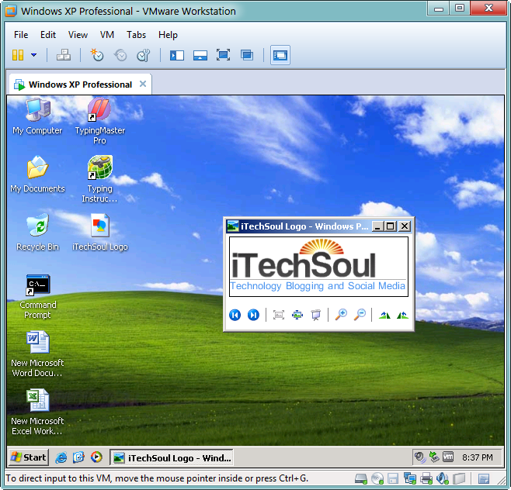Open the Help menu

tap(168, 35)
